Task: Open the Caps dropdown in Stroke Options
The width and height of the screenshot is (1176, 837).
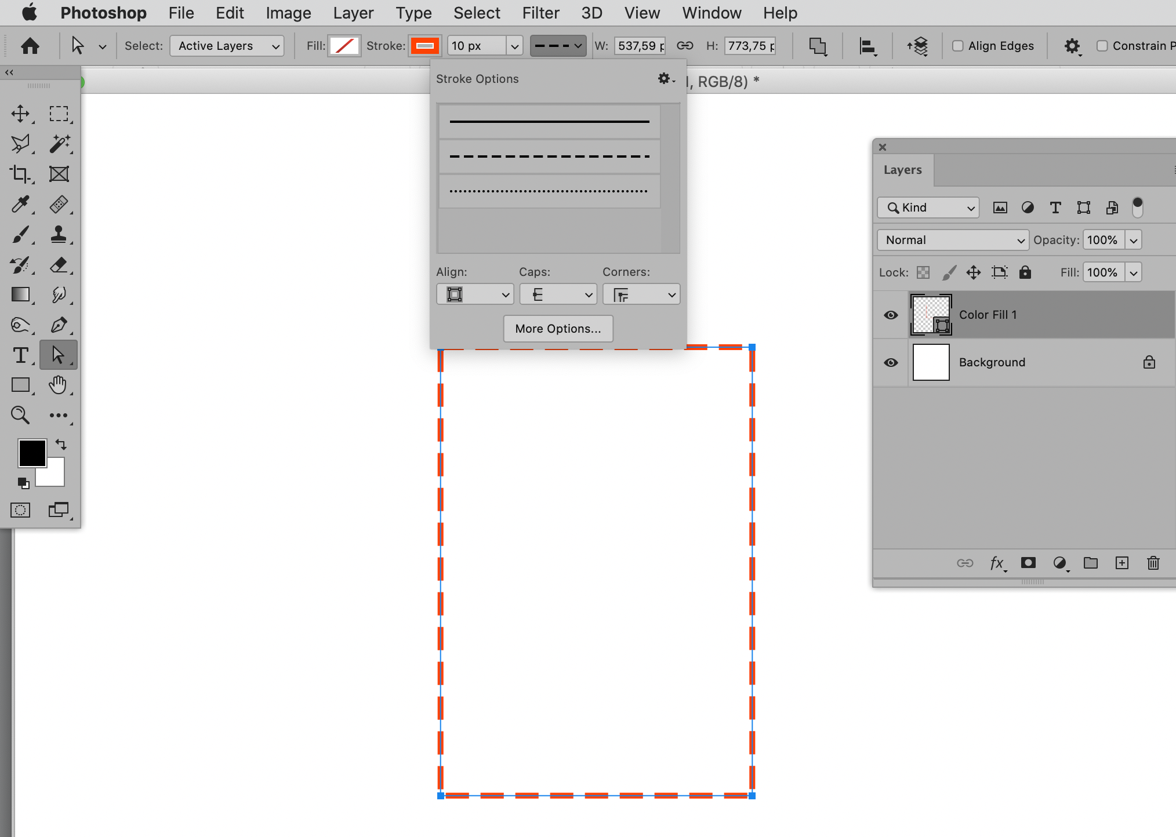Action: [x=557, y=294]
